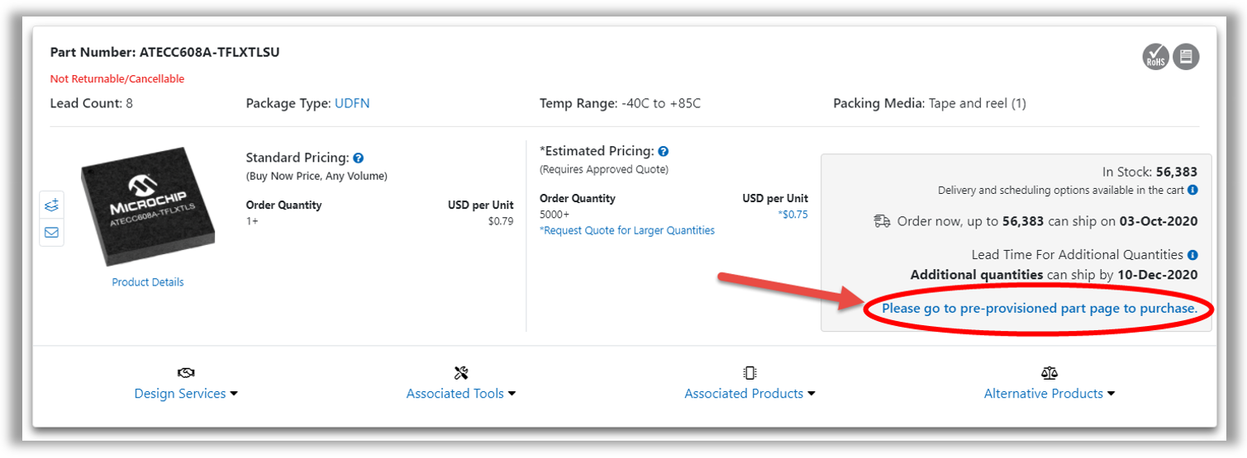Image resolution: width=1247 pixels, height=458 pixels.
Task: Click the RoHS compliance badge icon
Action: (1155, 57)
